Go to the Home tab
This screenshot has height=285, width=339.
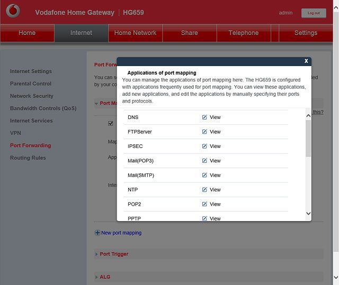(27, 33)
